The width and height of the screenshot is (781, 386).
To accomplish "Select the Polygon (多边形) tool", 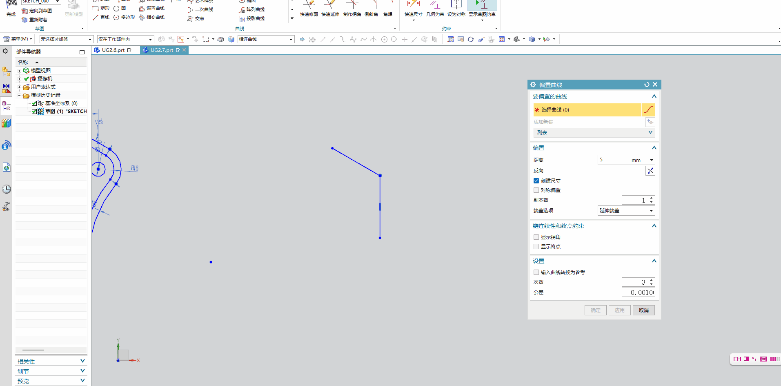I will click(x=124, y=17).
